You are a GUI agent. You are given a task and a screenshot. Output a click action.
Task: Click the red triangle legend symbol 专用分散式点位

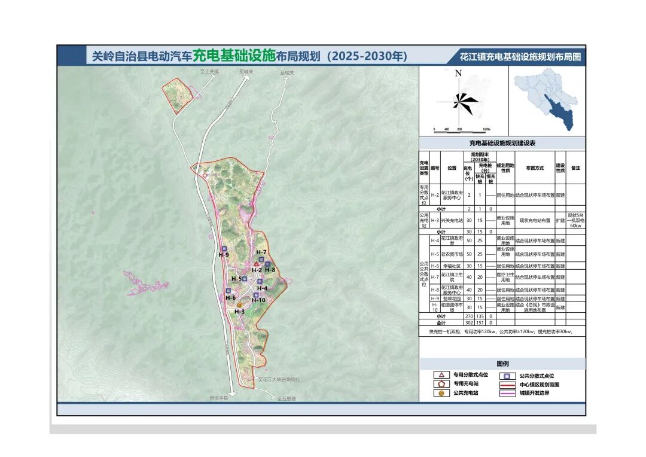441,375
